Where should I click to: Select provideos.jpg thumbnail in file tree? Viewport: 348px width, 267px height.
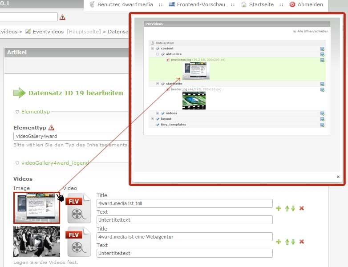[195, 71]
